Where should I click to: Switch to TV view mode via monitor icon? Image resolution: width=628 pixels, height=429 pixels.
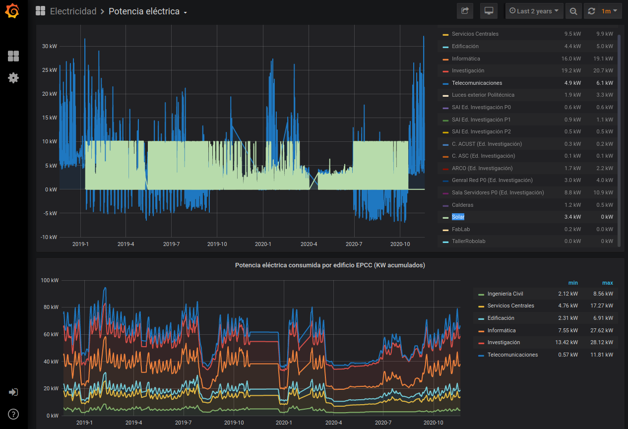tap(489, 11)
